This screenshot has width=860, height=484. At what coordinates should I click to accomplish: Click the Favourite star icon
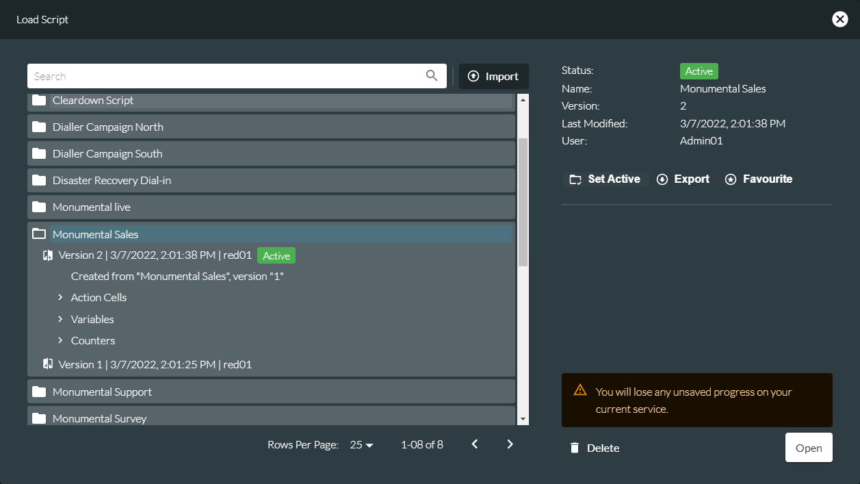(x=731, y=179)
